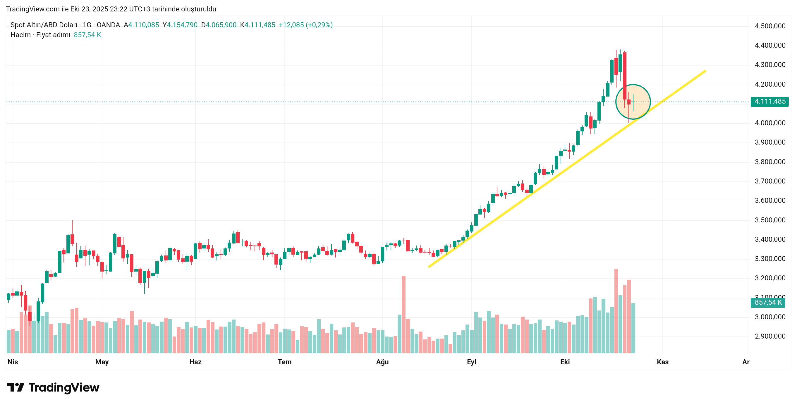The height and width of the screenshot is (405, 797).
Task: Click the Eyl month label on time axis
Action: pyautogui.click(x=471, y=362)
